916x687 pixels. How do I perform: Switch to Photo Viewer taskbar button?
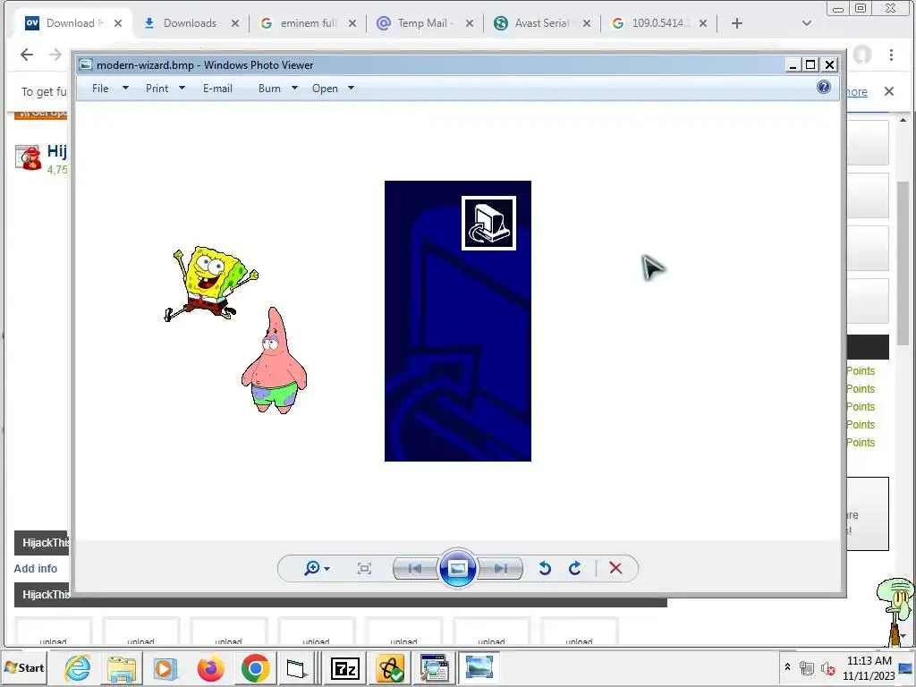click(479, 667)
